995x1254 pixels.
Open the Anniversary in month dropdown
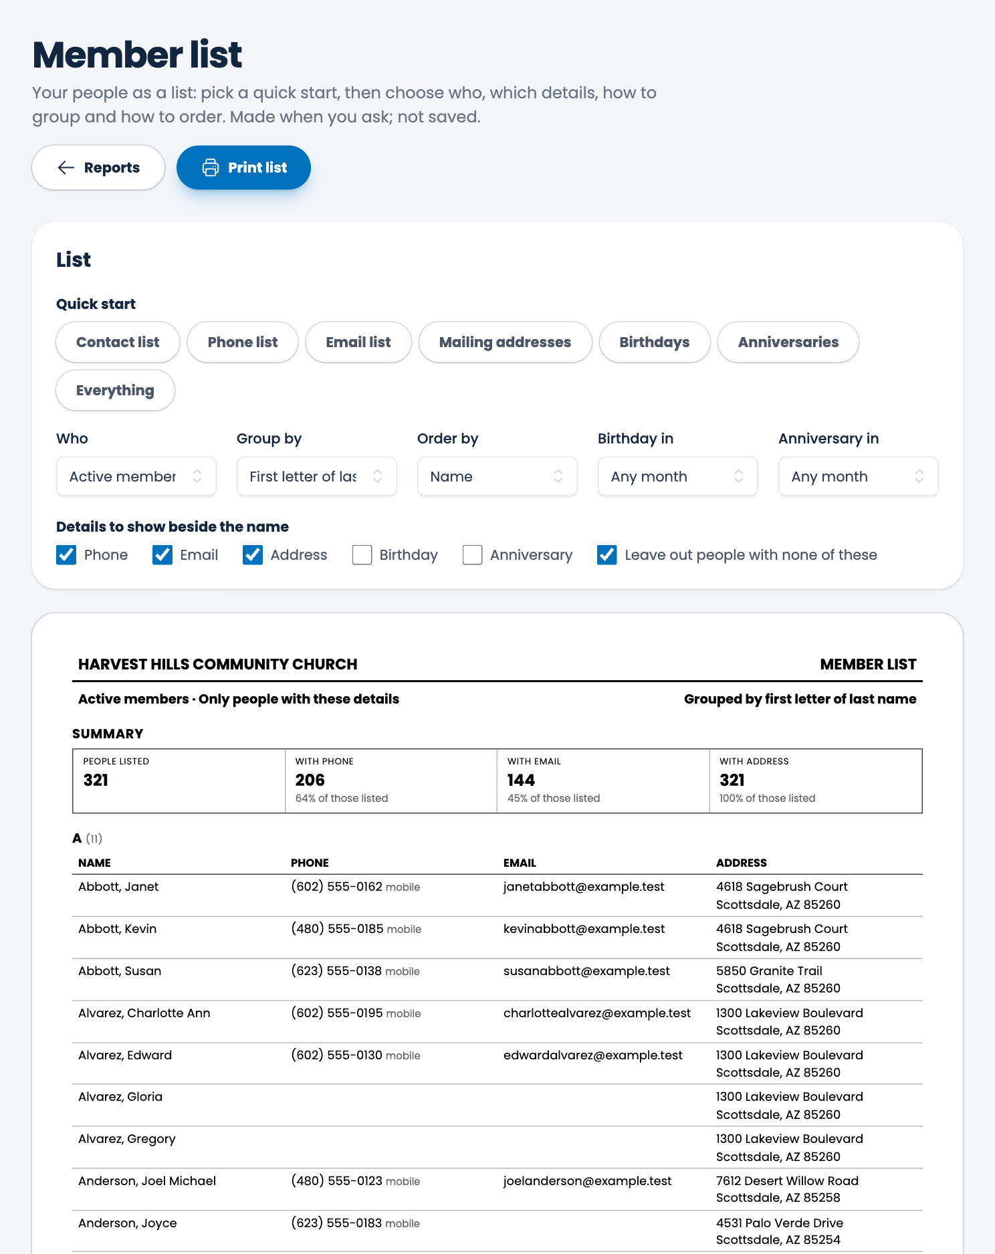click(x=858, y=476)
